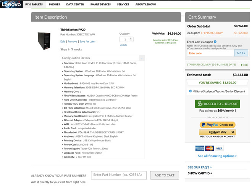Click the Mastercard icon
The width and height of the screenshot is (252, 186).
[209, 148]
